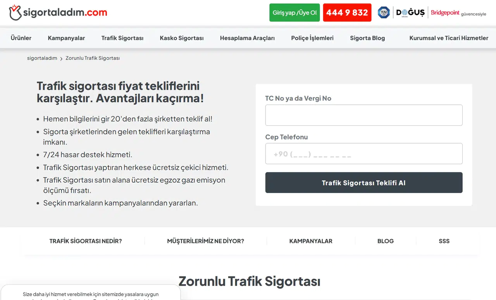Call the 444 9 832 phone number
The image size is (496, 300).
point(347,12)
